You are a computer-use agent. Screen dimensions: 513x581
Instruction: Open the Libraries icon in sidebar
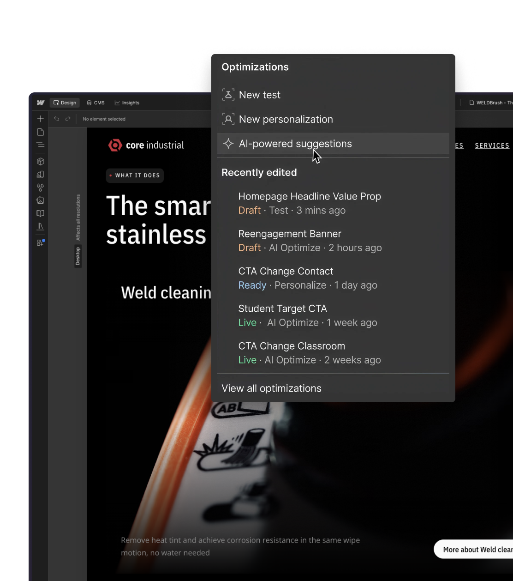(x=41, y=226)
